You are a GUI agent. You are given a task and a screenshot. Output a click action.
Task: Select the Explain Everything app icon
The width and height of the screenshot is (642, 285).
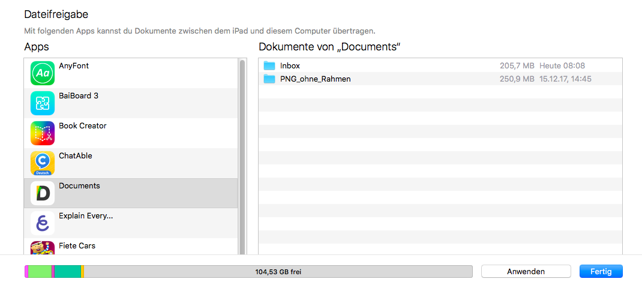pos(43,223)
